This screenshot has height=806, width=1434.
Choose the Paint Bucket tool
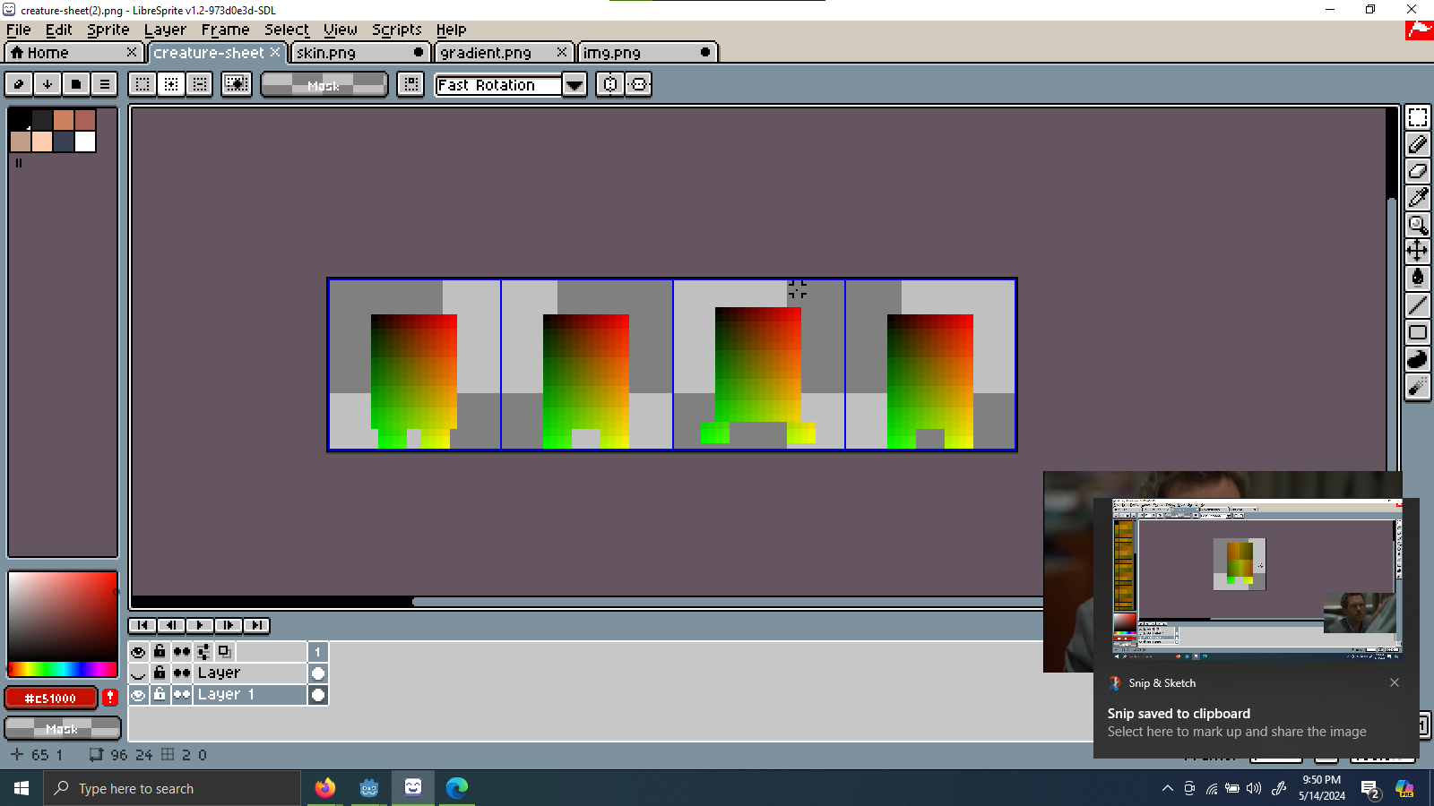tap(1417, 279)
